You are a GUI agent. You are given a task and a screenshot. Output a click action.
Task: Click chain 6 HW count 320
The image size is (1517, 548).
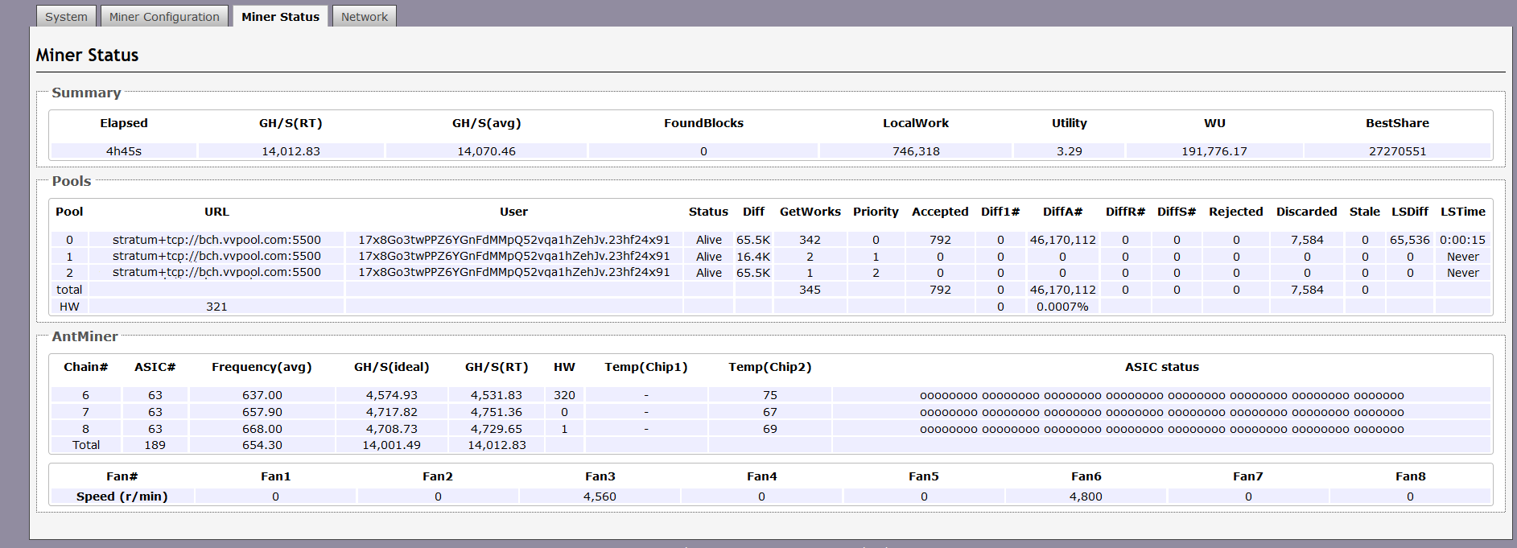564,395
